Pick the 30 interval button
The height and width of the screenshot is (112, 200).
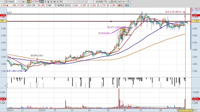pyautogui.click(x=80, y=2)
